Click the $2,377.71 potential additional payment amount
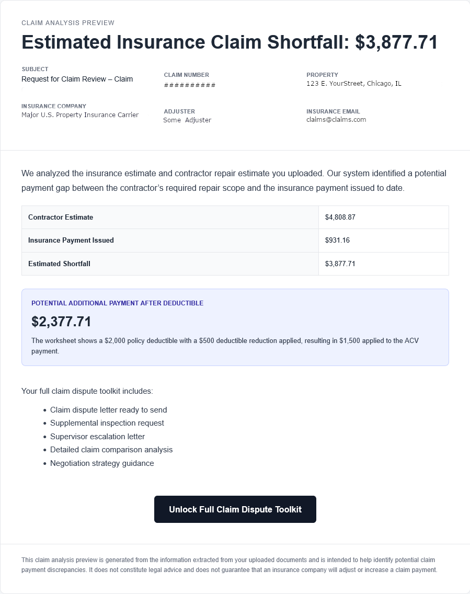The width and height of the screenshot is (470, 594). tap(61, 322)
